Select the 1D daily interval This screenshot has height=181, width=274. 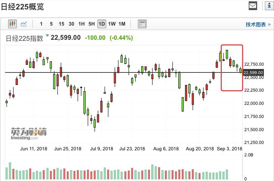tap(102, 24)
